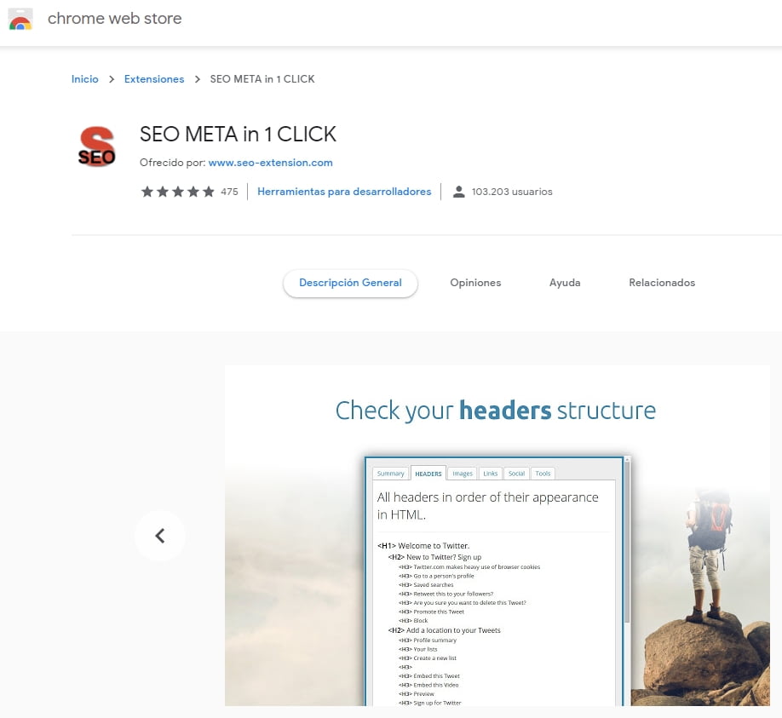Click the fifth rating star
Image resolution: width=782 pixels, height=718 pixels.
208,192
